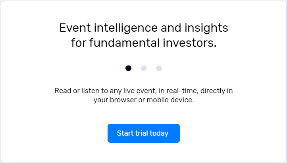Click the heading line 'Event intelligence and insights'
287x163 pixels.
[x=144, y=28]
